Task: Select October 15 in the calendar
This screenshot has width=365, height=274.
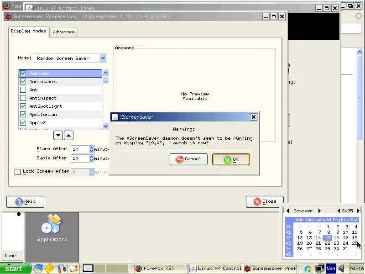Action: coord(327,237)
